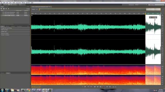This screenshot has height=92, width=165.
Task: Go to previous marker in transport
Action: click(107, 87)
